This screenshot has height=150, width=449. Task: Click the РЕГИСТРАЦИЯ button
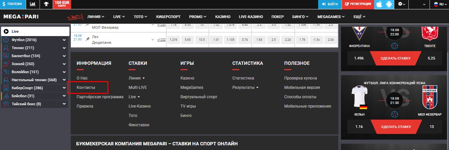coord(358,4)
